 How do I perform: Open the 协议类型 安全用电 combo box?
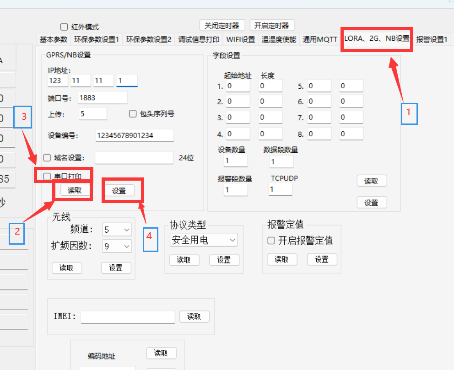203,240
